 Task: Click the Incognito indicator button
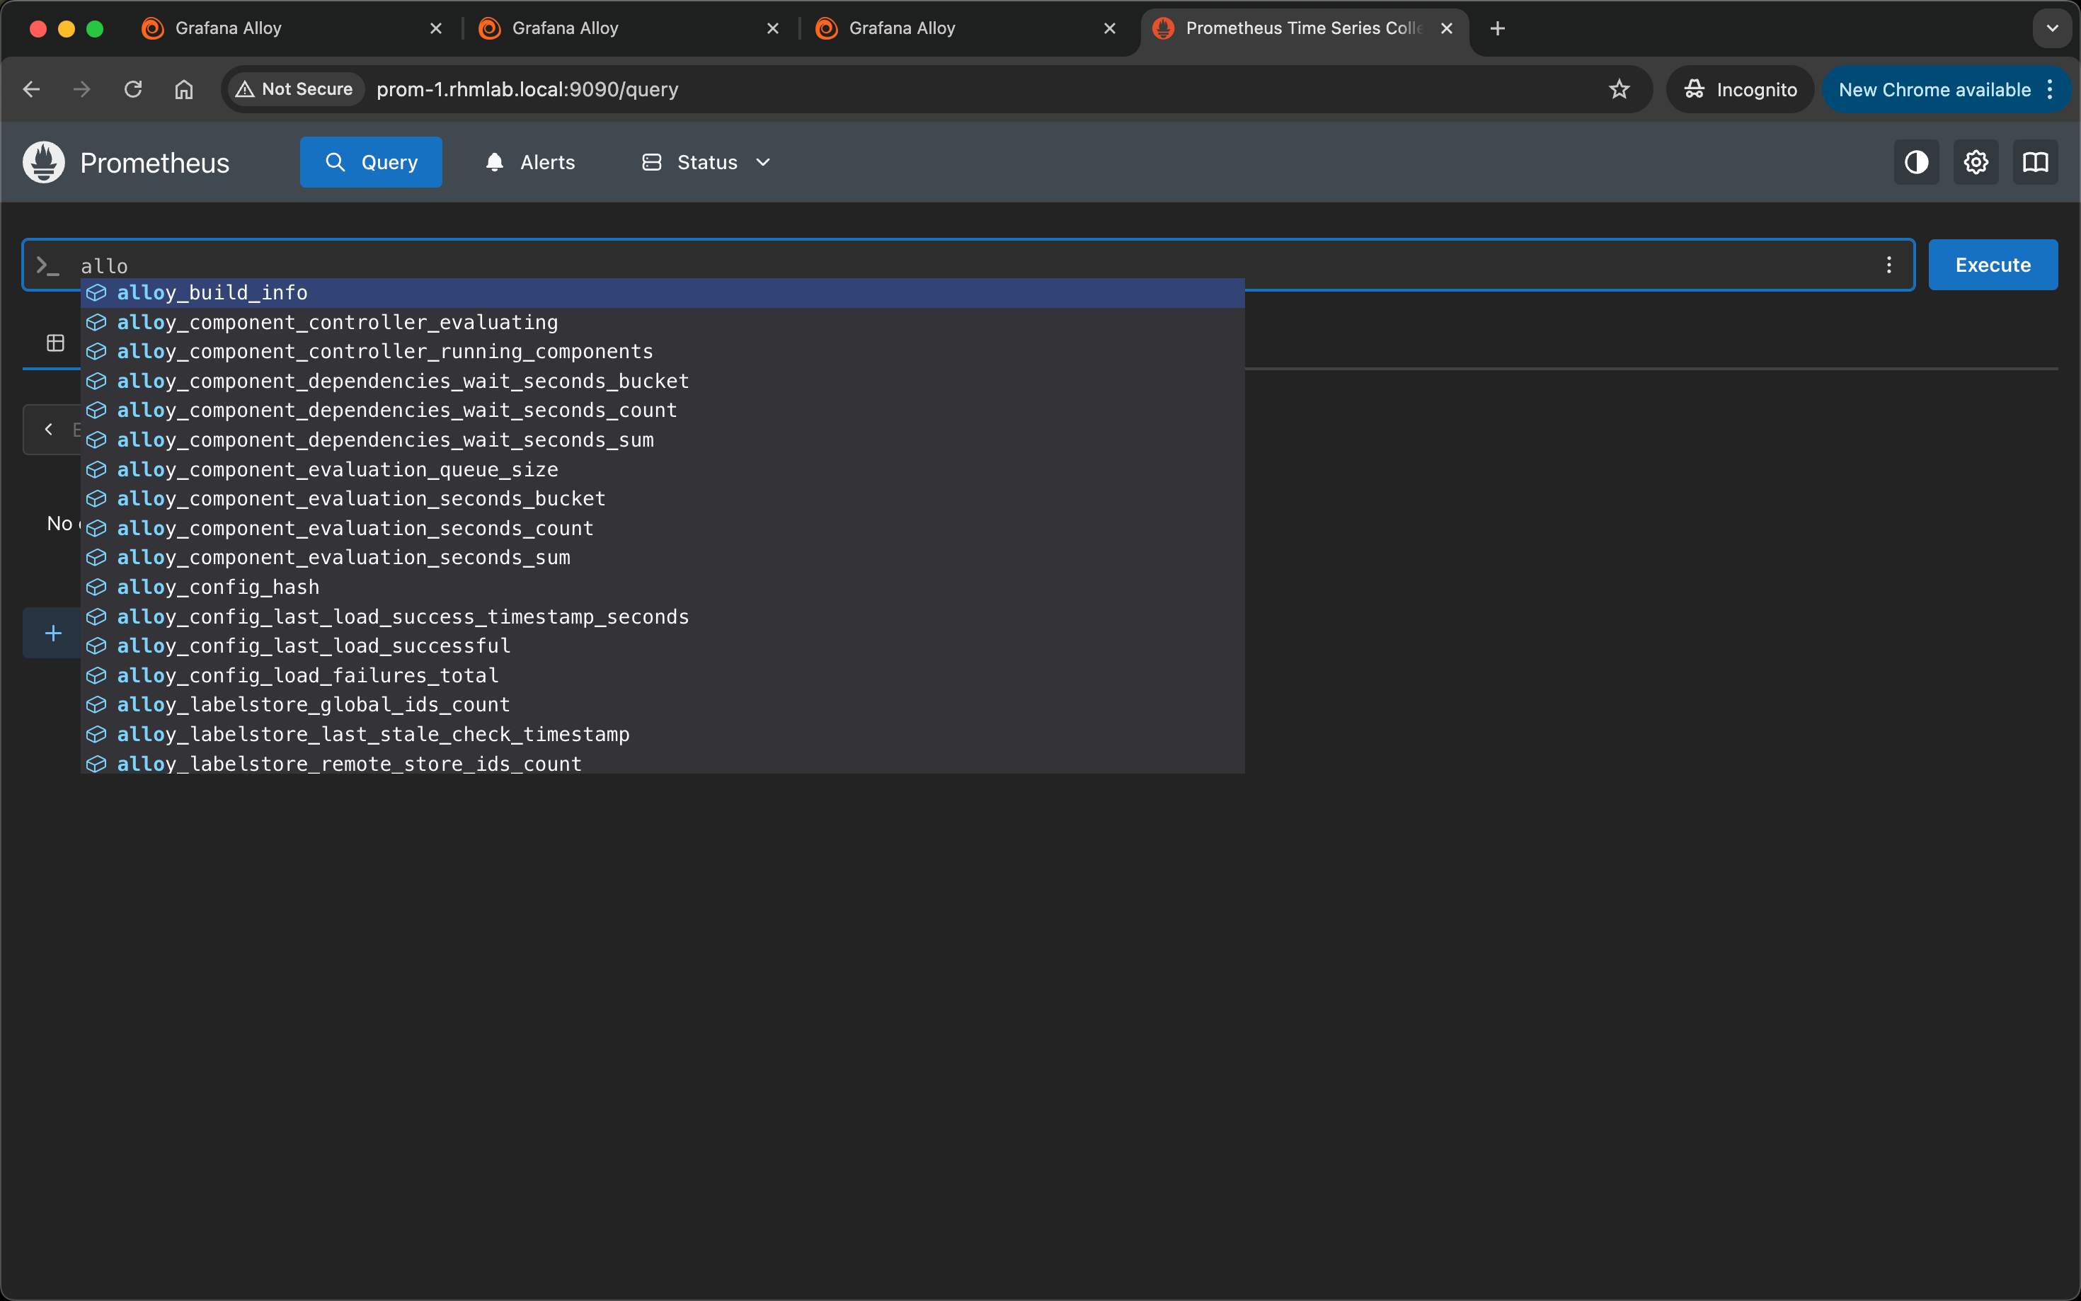[1739, 89]
